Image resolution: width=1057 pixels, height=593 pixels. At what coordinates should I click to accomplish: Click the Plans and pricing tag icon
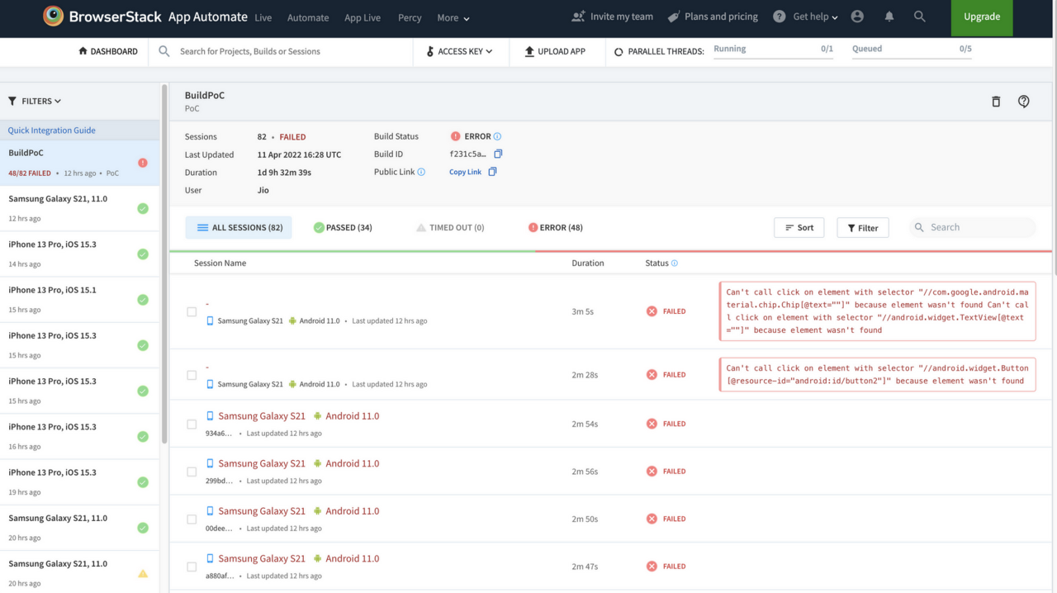[674, 17]
